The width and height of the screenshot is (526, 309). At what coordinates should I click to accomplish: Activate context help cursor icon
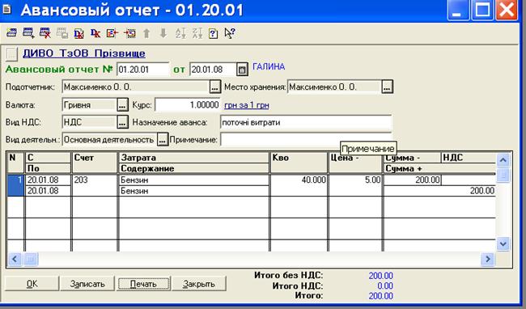(230, 33)
